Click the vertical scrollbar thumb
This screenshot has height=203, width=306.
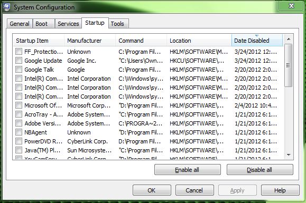click(x=288, y=65)
